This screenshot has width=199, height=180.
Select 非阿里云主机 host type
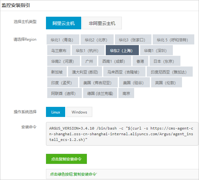coord(102,23)
